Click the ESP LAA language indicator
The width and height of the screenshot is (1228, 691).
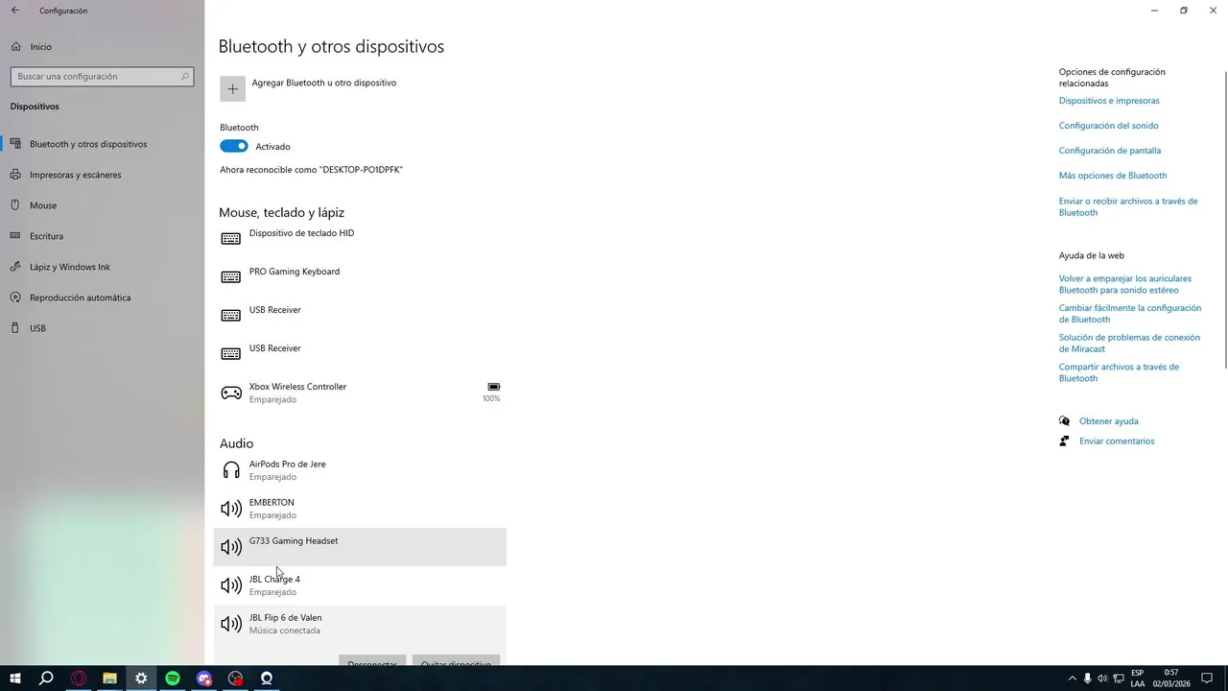tap(1137, 679)
